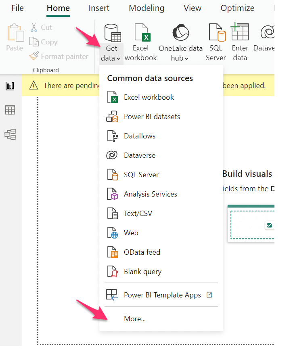Viewport: 291px width, 360px height.
Task: Click the Cut scissors icon
Action: (34, 27)
